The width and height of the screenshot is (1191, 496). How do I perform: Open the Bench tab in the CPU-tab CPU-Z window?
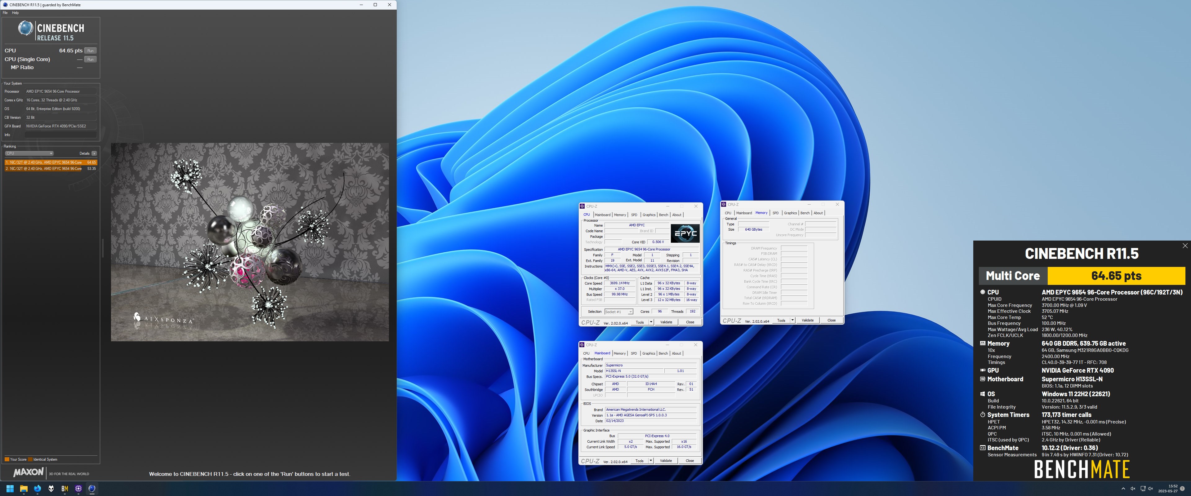tap(663, 215)
